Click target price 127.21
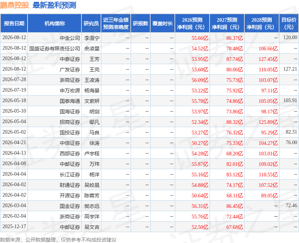The image size is (299, 243). (x=290, y=69)
